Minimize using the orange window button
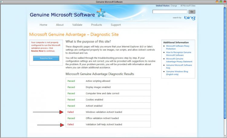Viewport: 227px width, 138px height. coord(217,2)
